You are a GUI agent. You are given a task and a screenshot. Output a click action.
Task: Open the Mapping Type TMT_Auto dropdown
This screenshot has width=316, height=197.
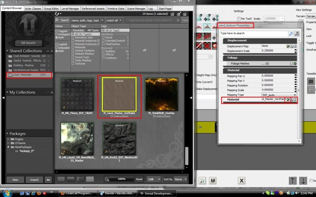279,95
